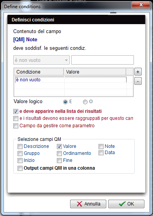Uncheck the Valore QM field
153x216 pixels.
pos(59,147)
